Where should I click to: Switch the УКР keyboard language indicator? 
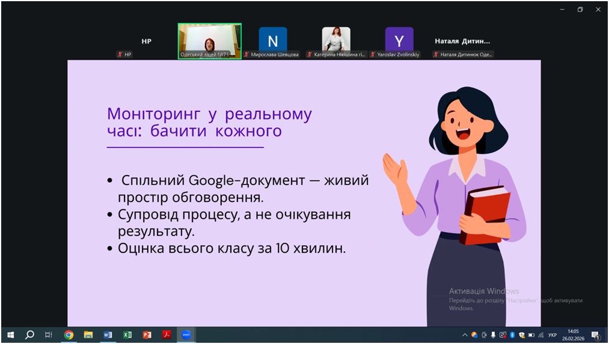tap(552, 335)
